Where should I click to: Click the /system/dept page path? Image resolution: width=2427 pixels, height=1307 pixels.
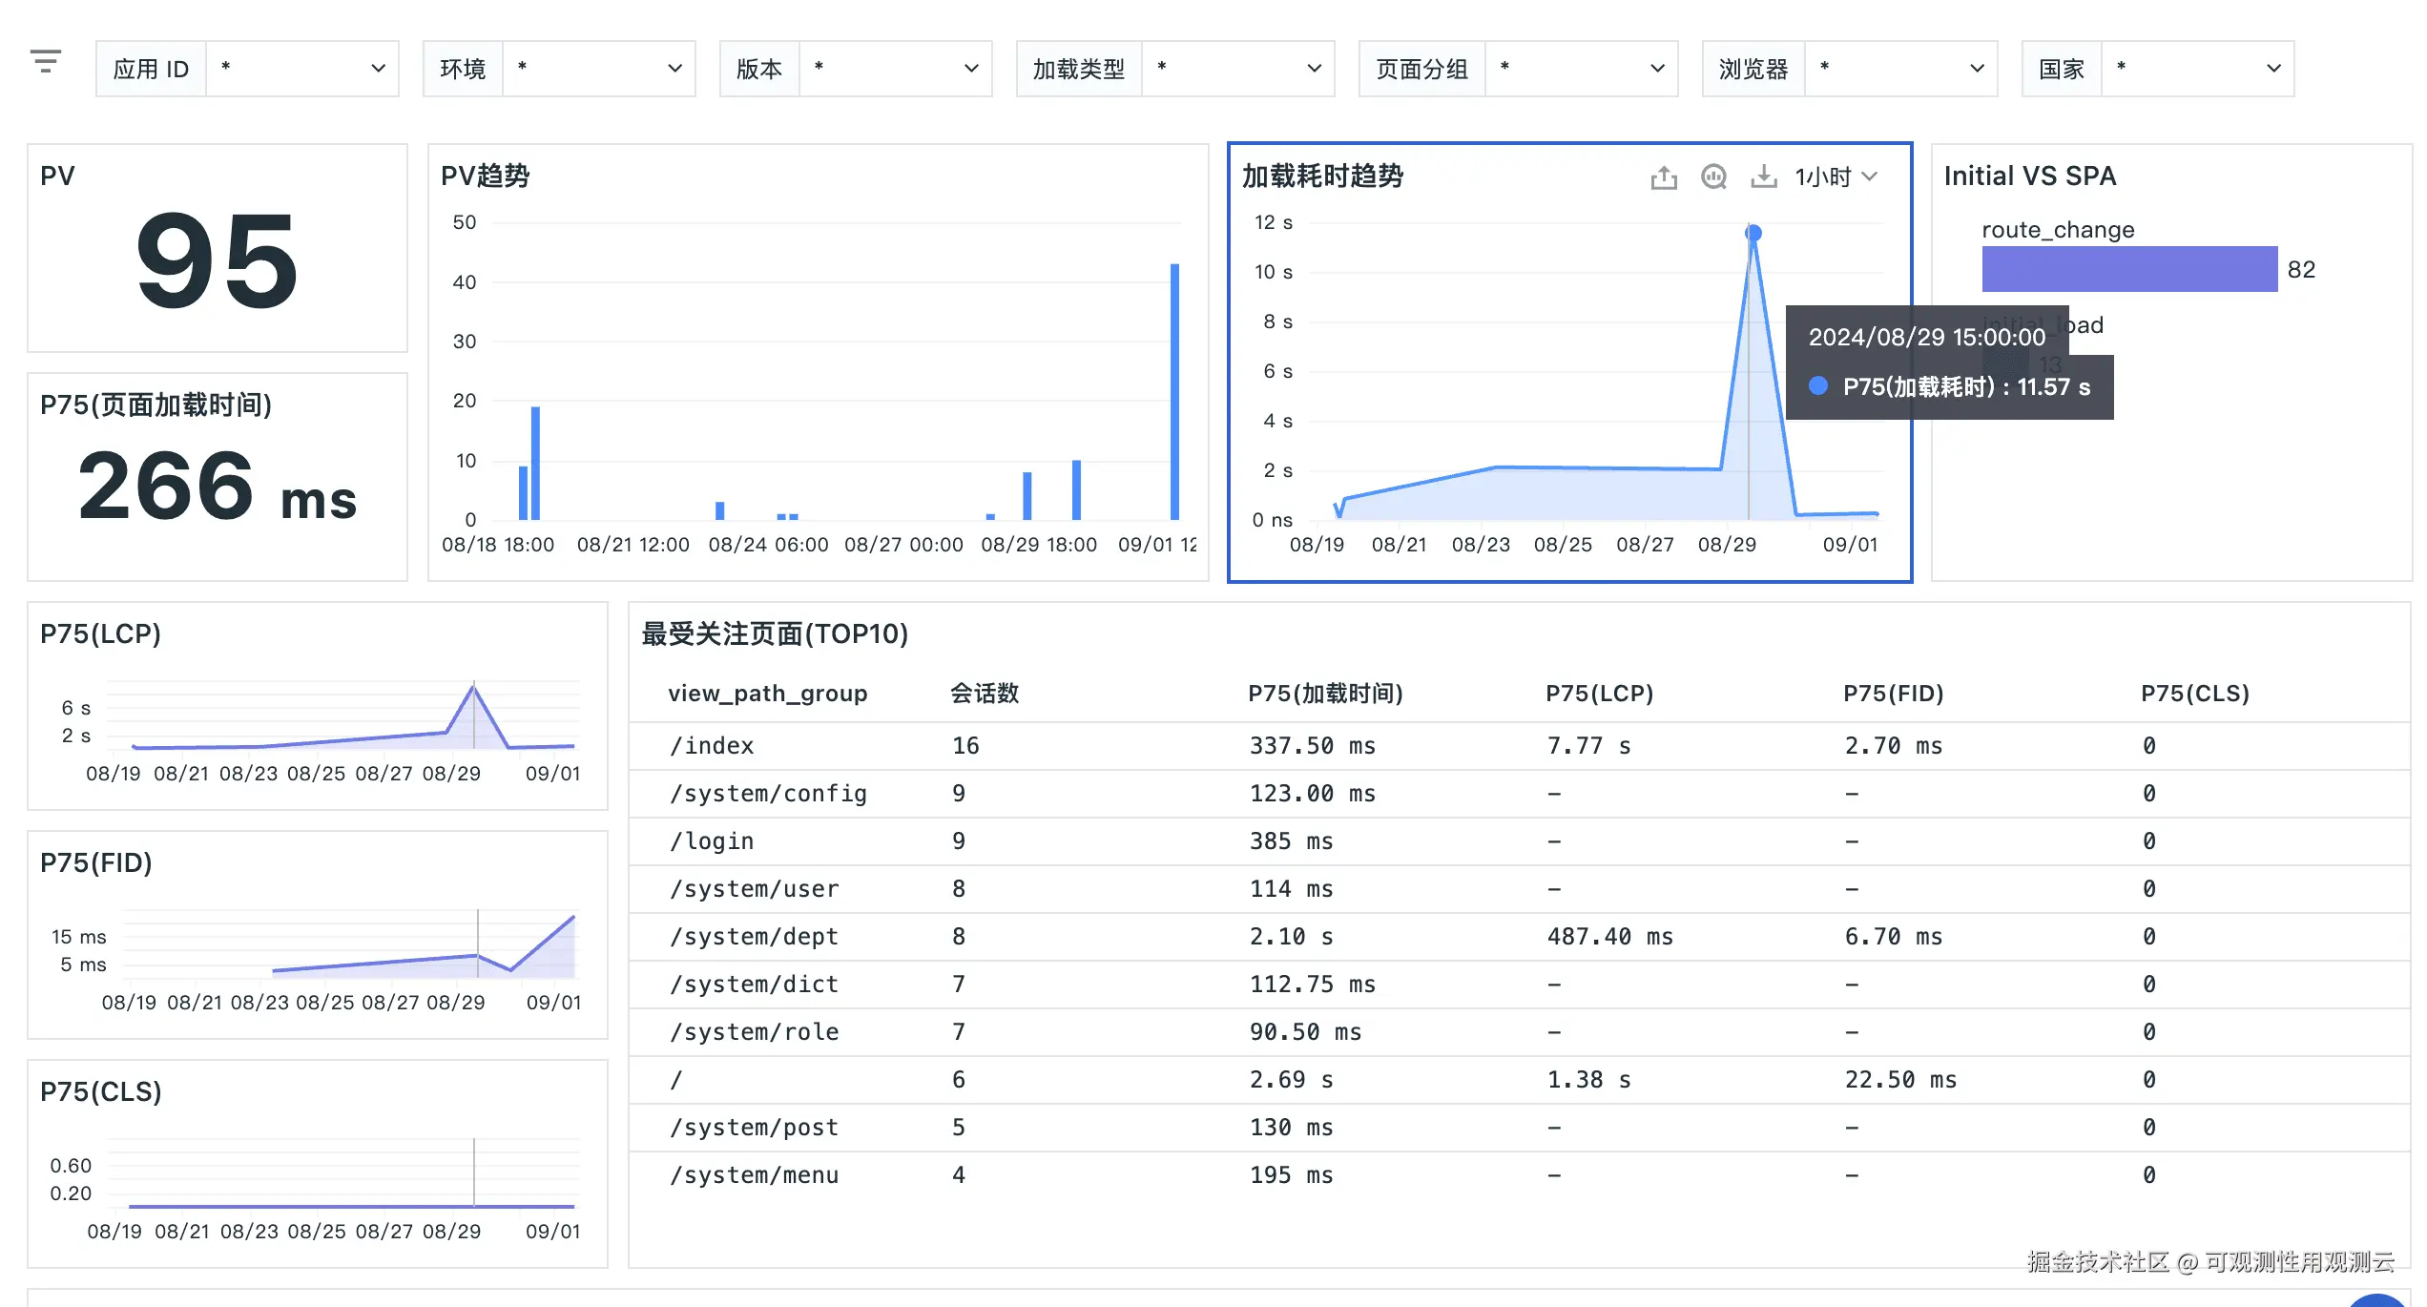[x=754, y=937]
